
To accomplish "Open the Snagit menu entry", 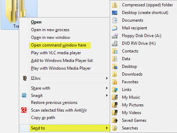I will click(x=37, y=96).
